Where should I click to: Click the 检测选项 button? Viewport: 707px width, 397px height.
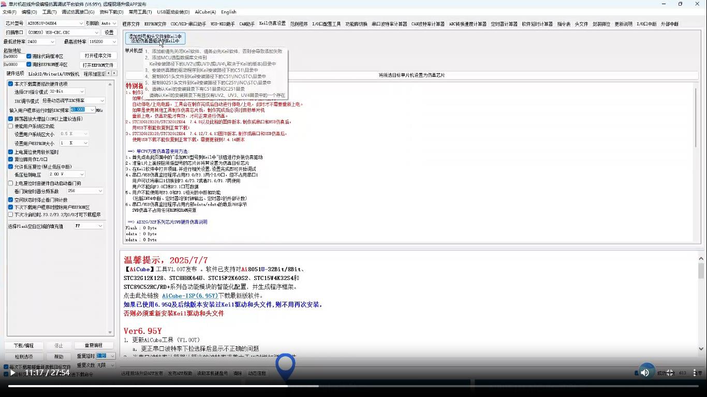pos(23,357)
